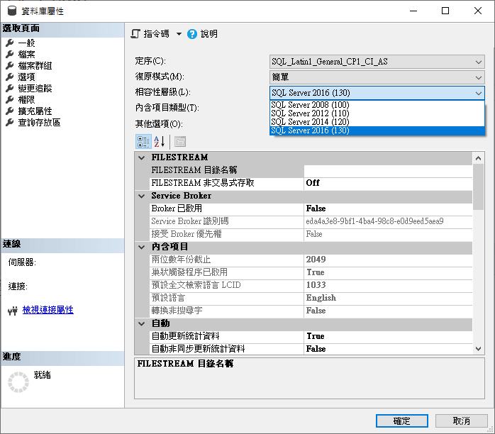Open the 說明 help icon
Screen dimensions: 495x434
click(x=192, y=33)
